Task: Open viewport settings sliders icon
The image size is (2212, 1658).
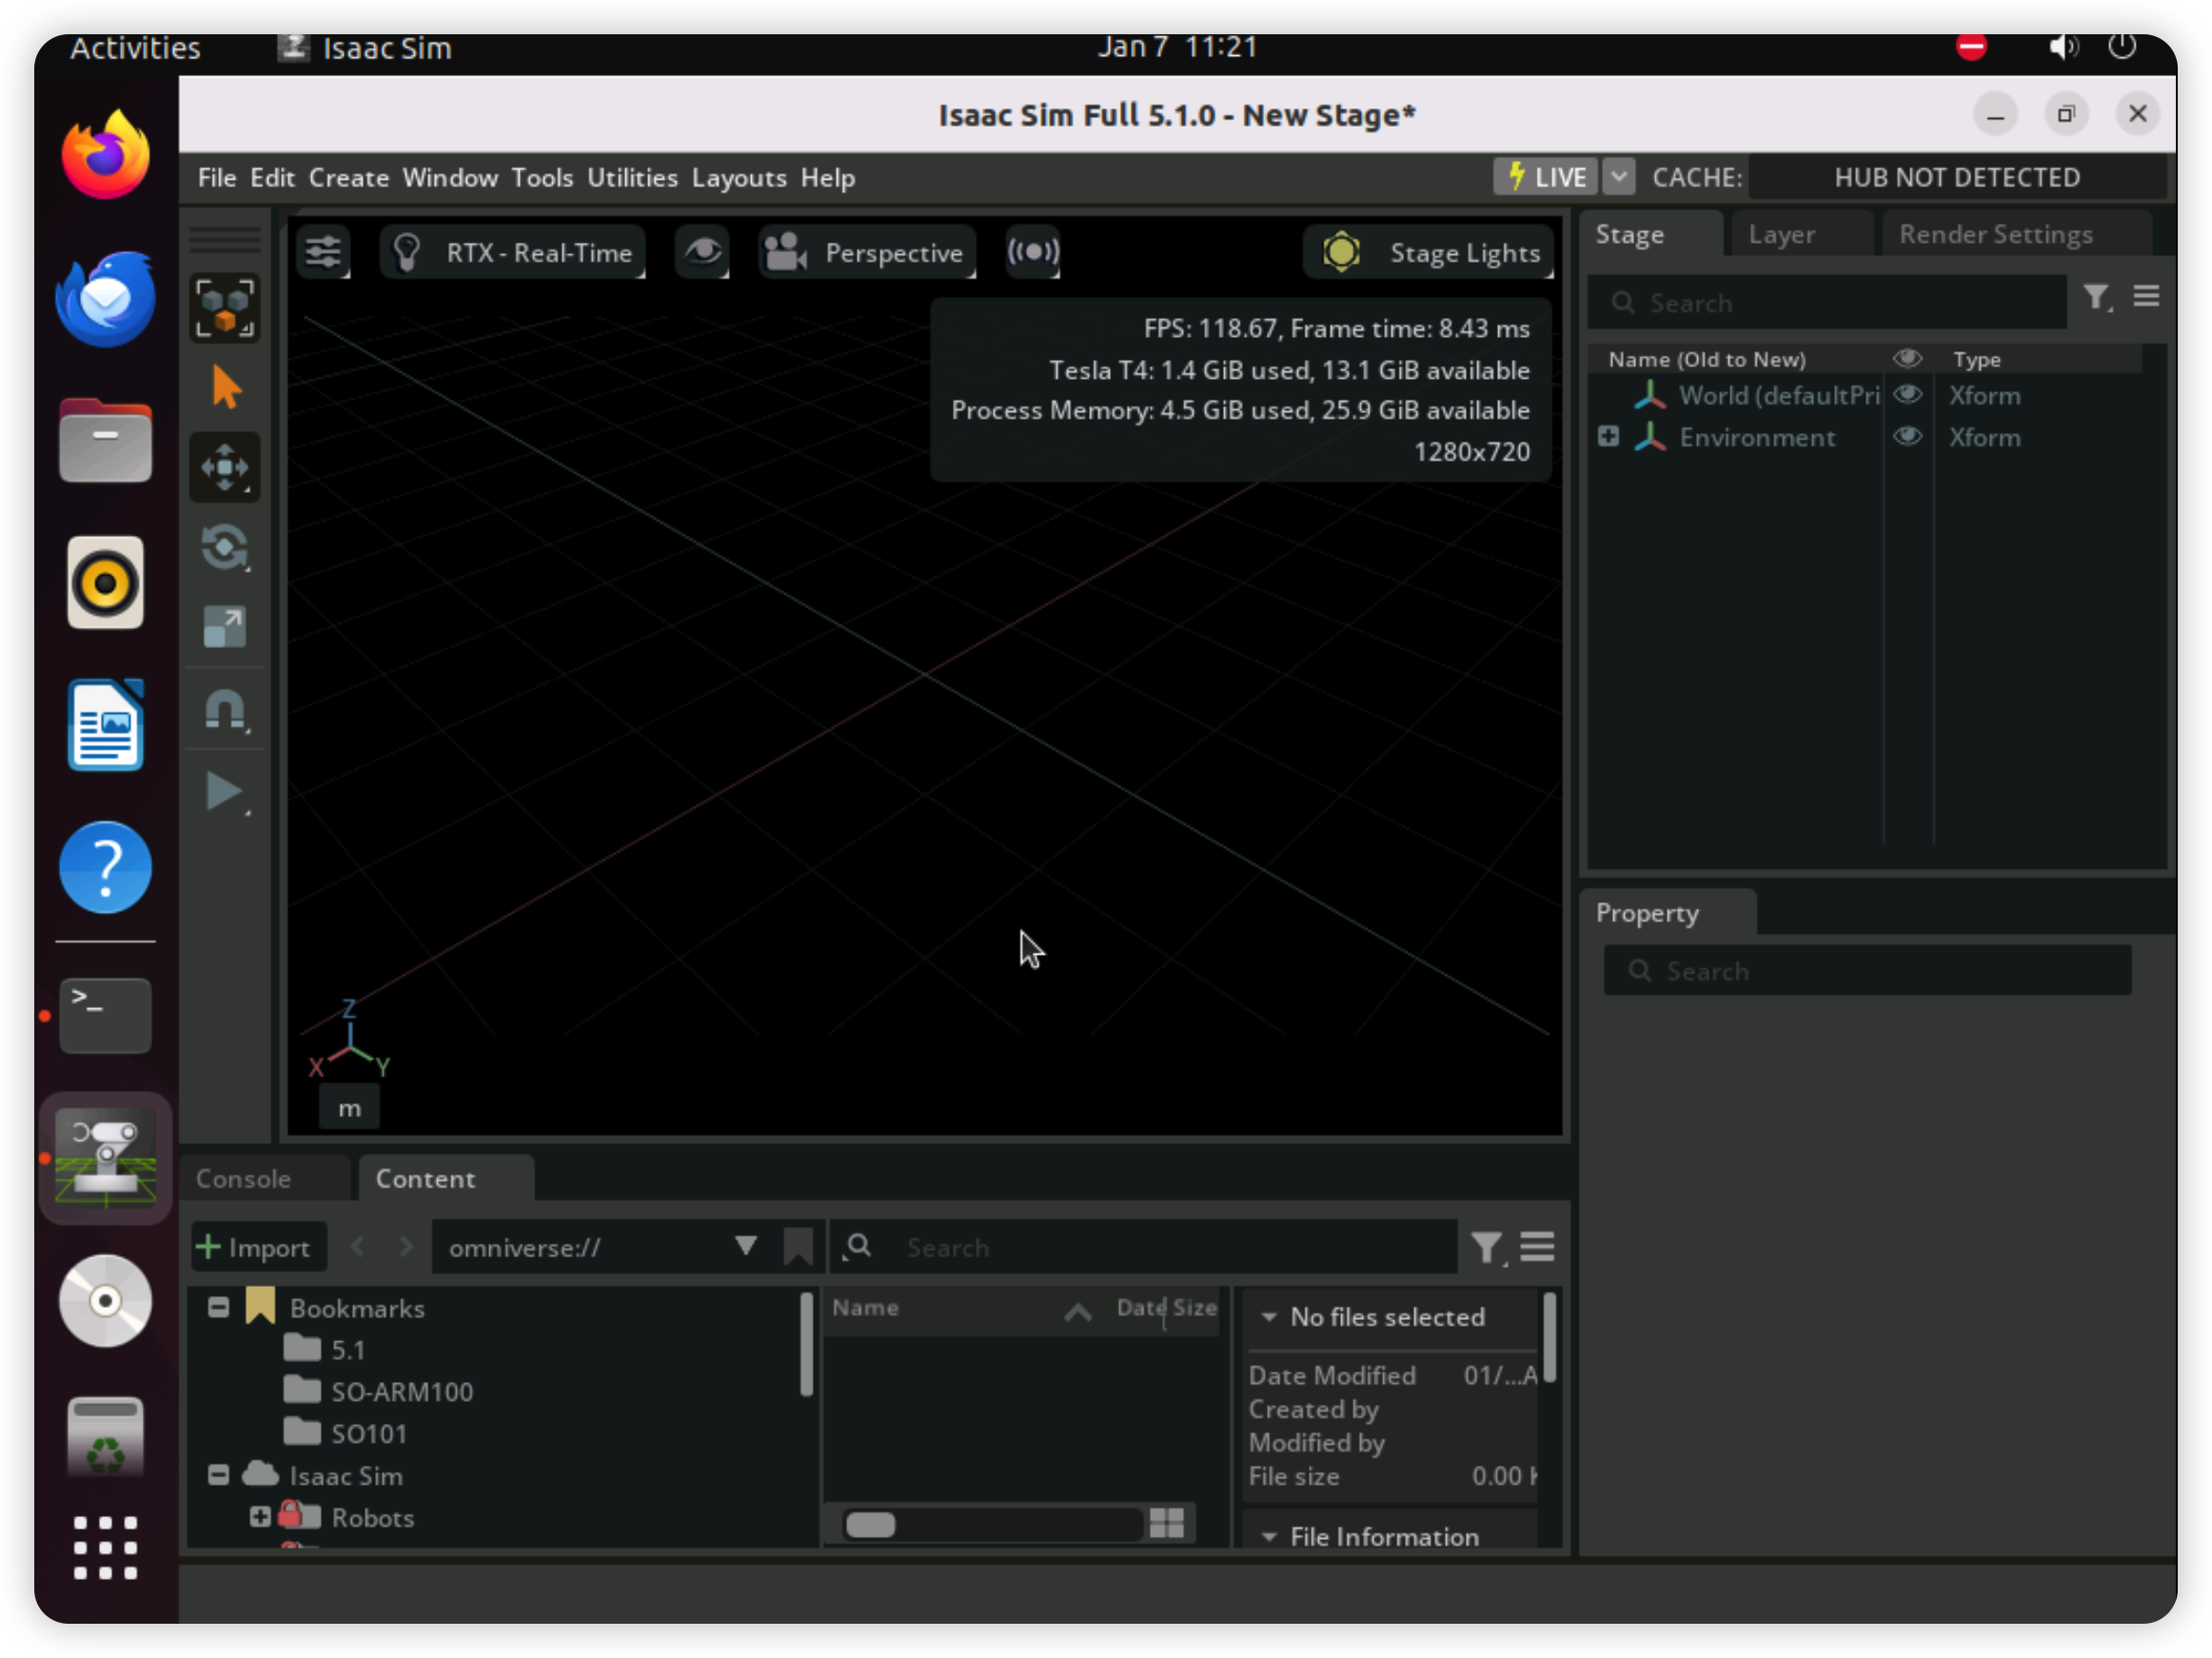Action: (323, 252)
